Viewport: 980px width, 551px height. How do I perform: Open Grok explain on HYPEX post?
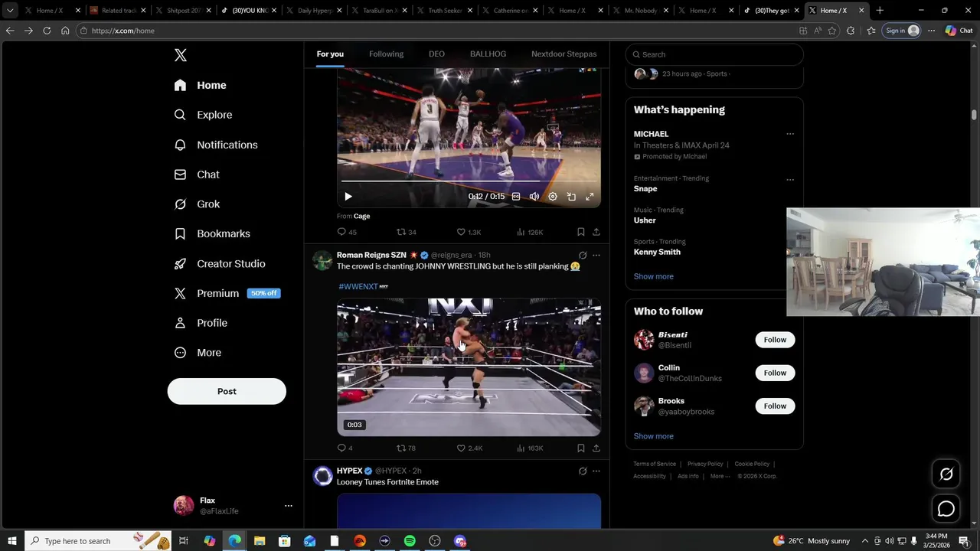click(x=583, y=471)
